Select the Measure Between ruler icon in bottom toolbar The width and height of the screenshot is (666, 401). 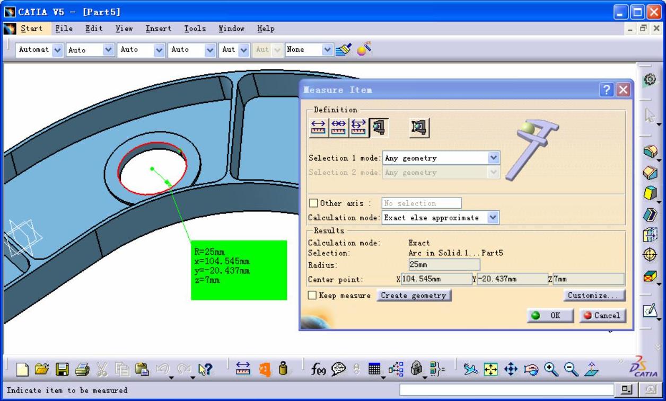tap(243, 369)
